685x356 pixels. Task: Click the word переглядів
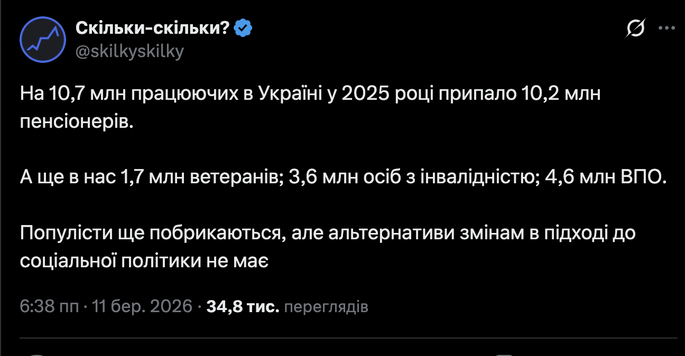[x=326, y=307]
